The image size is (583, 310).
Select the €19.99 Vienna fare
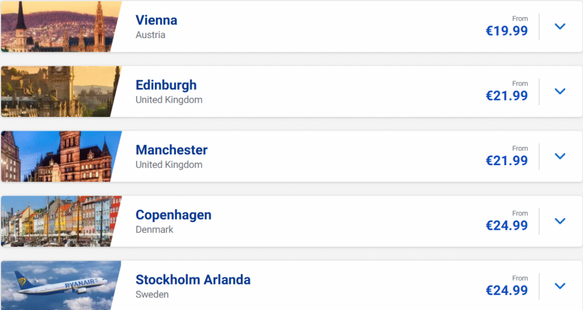tap(506, 31)
